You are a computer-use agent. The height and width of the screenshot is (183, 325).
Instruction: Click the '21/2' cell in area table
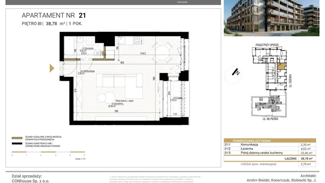(x=227, y=149)
